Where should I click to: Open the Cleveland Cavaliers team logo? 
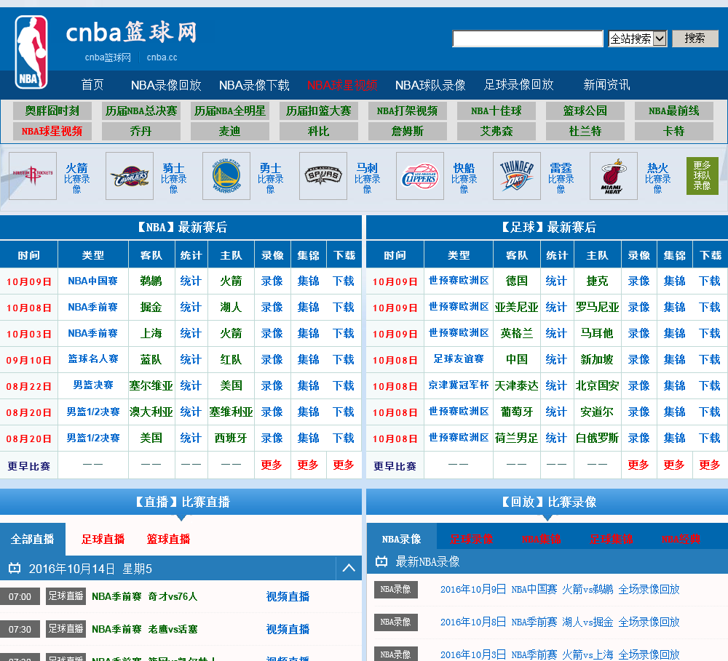click(130, 176)
